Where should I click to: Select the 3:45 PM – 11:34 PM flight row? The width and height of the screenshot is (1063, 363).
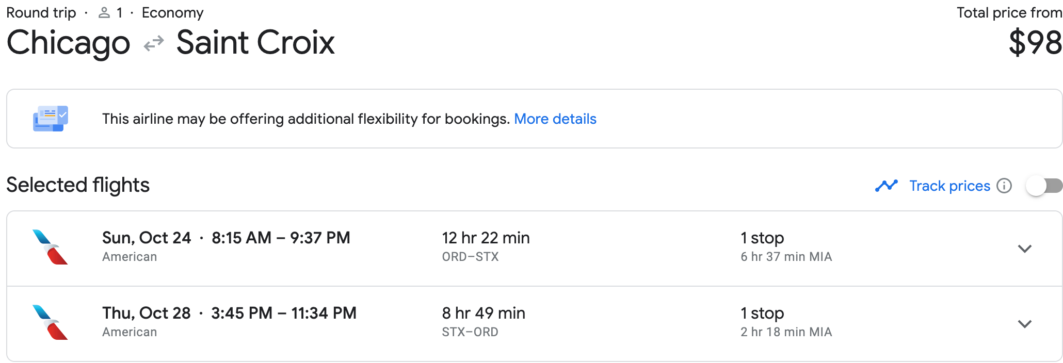535,324
